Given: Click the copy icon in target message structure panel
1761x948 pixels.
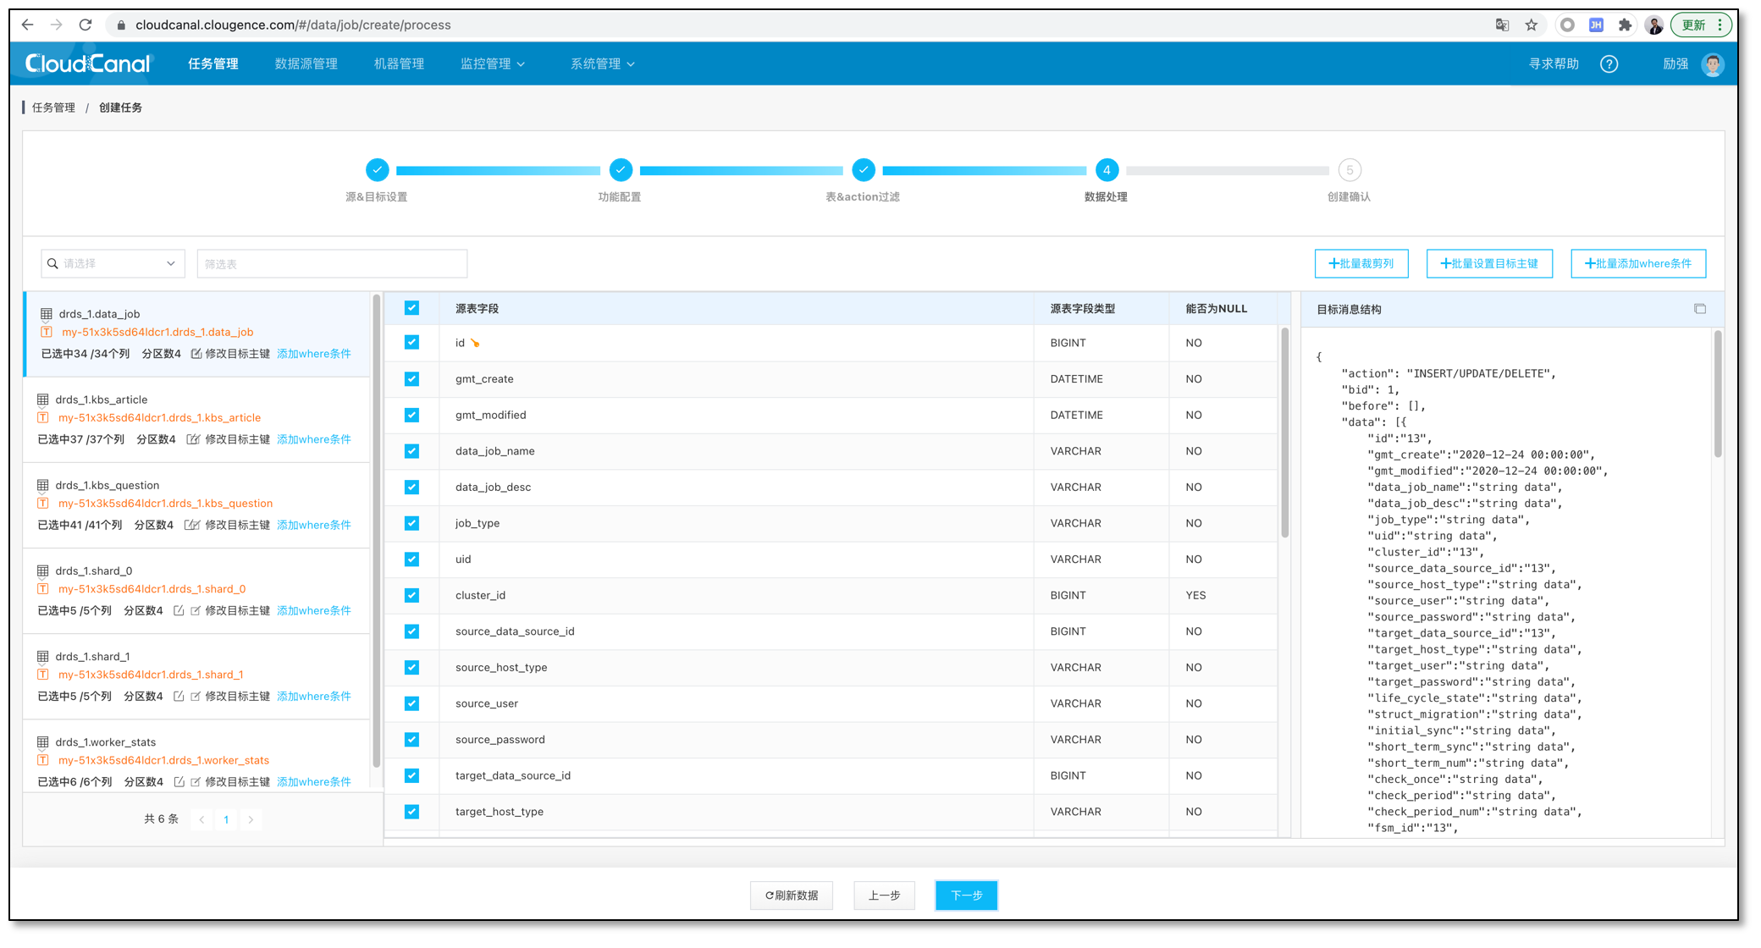Looking at the screenshot, I should (1699, 309).
